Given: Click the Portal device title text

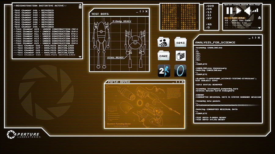Looking at the screenshot, I should point(119,82).
